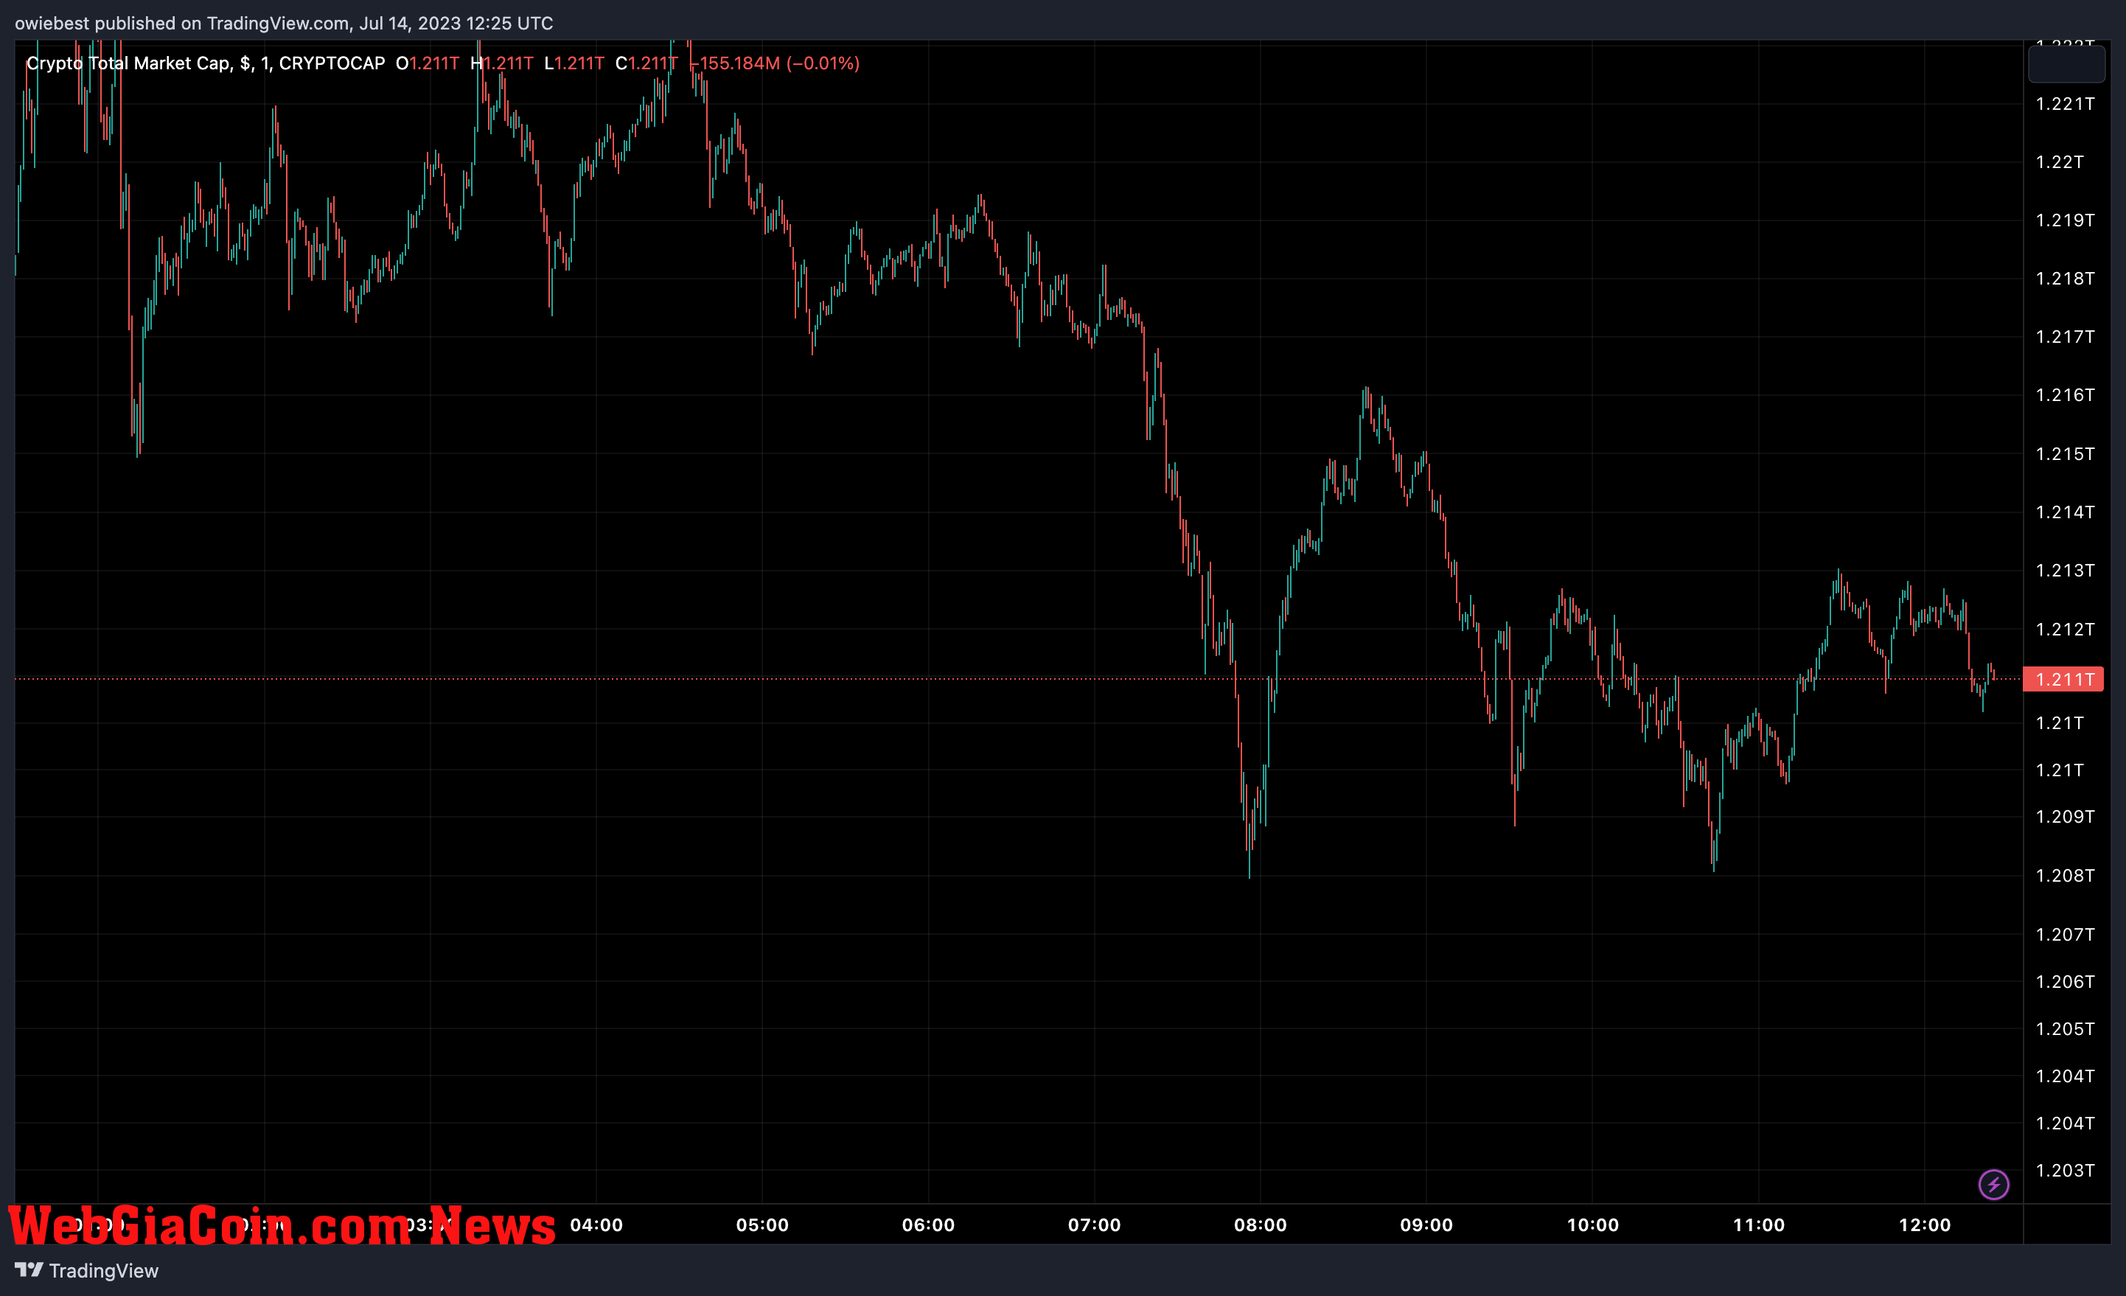Screen dimensions: 2126x1296
Task: Click the 1.206T price axis label
Action: tap(2065, 982)
